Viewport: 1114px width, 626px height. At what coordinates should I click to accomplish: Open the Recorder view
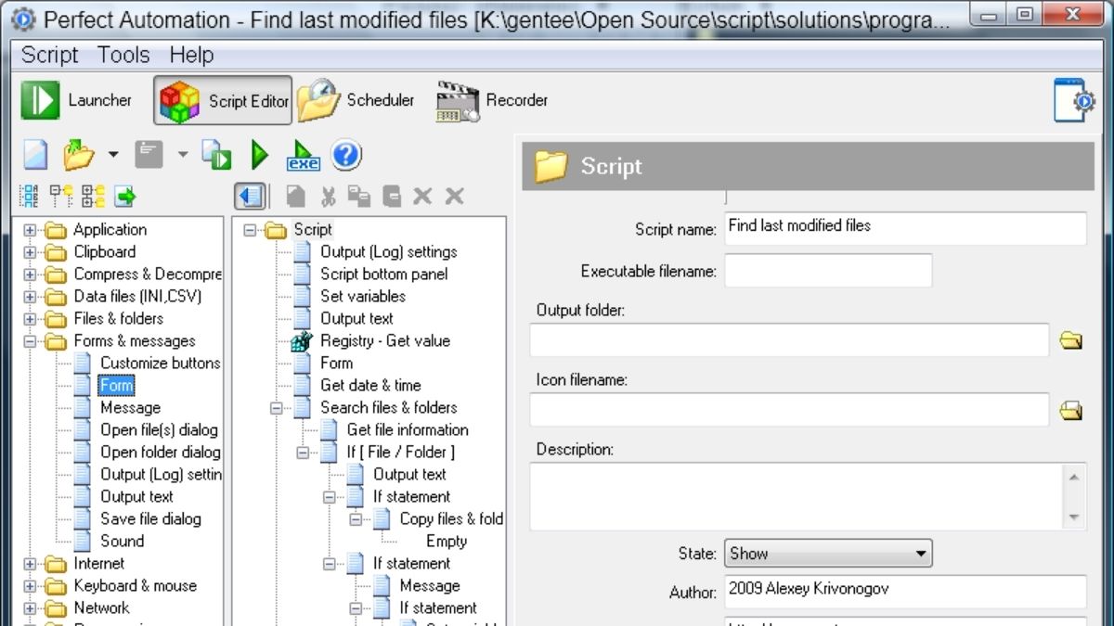[x=492, y=100]
